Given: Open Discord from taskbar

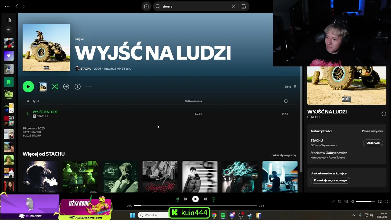Looking at the screenshot, I should 232,215.
